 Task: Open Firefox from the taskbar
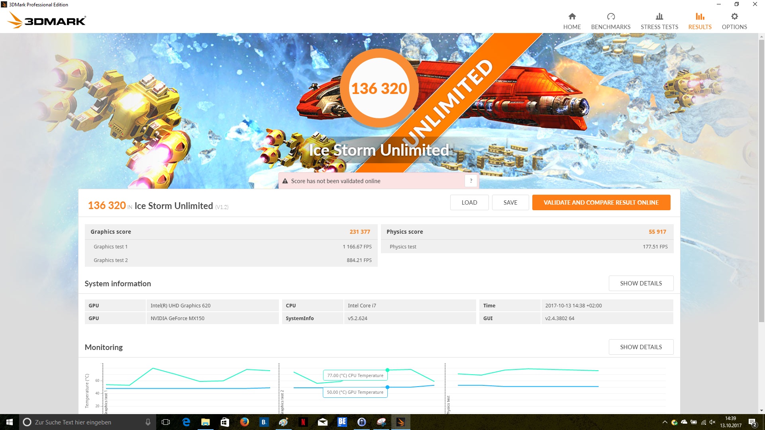point(244,422)
